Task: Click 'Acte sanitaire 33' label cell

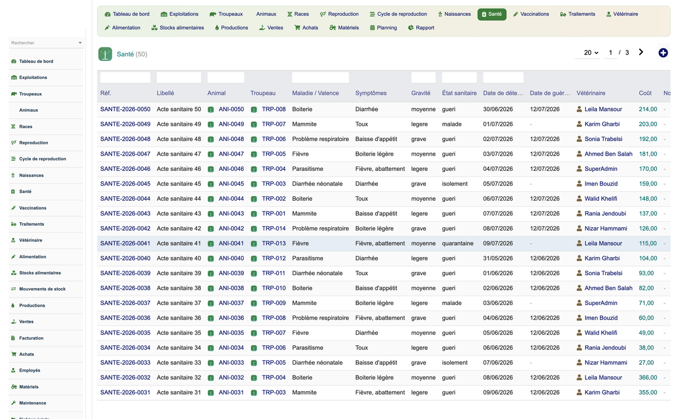Action: (179, 363)
